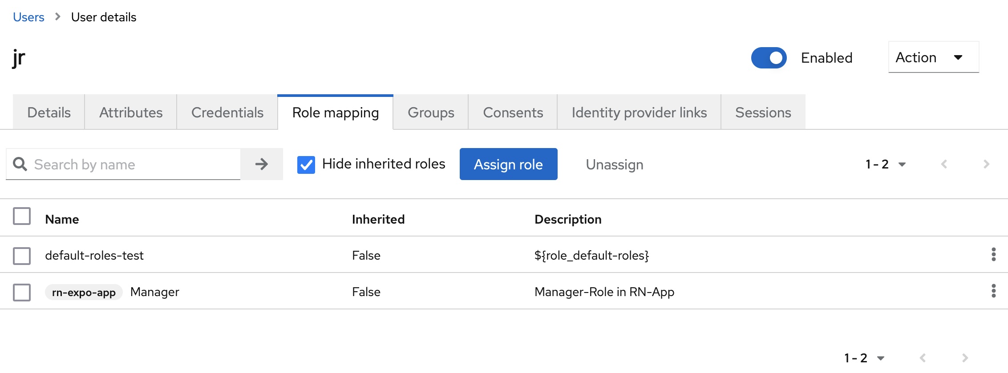Image resolution: width=1008 pixels, height=373 pixels.
Task: Click the jr username heading
Action: click(x=19, y=58)
